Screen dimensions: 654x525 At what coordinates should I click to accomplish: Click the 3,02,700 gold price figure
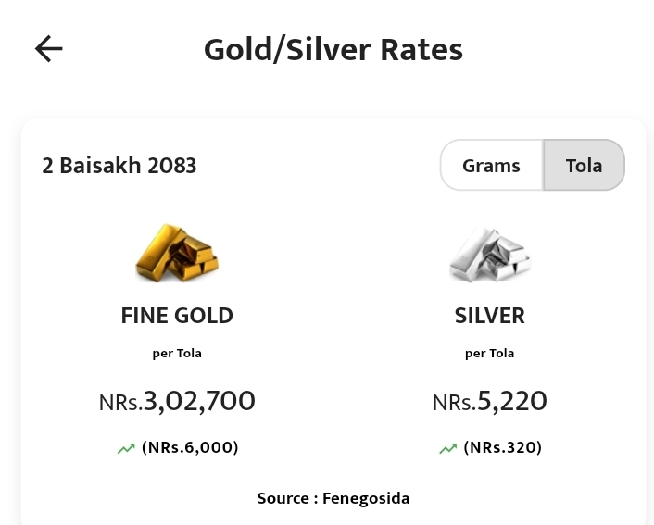point(199,401)
